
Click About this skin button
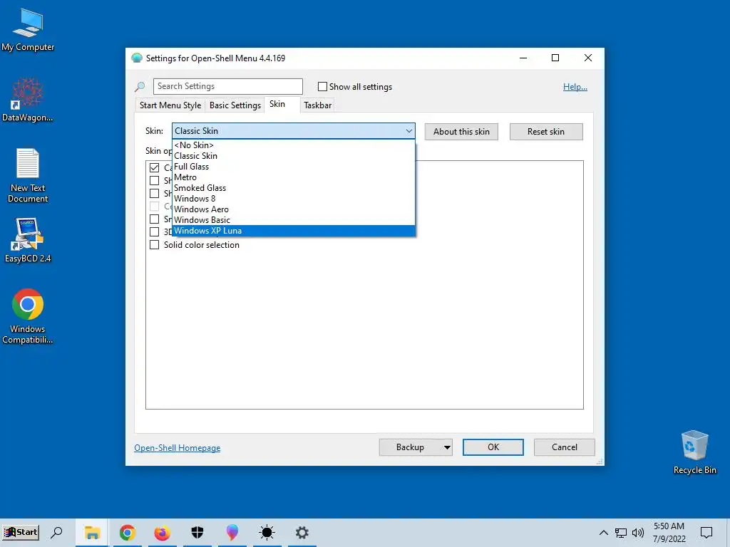pos(461,132)
